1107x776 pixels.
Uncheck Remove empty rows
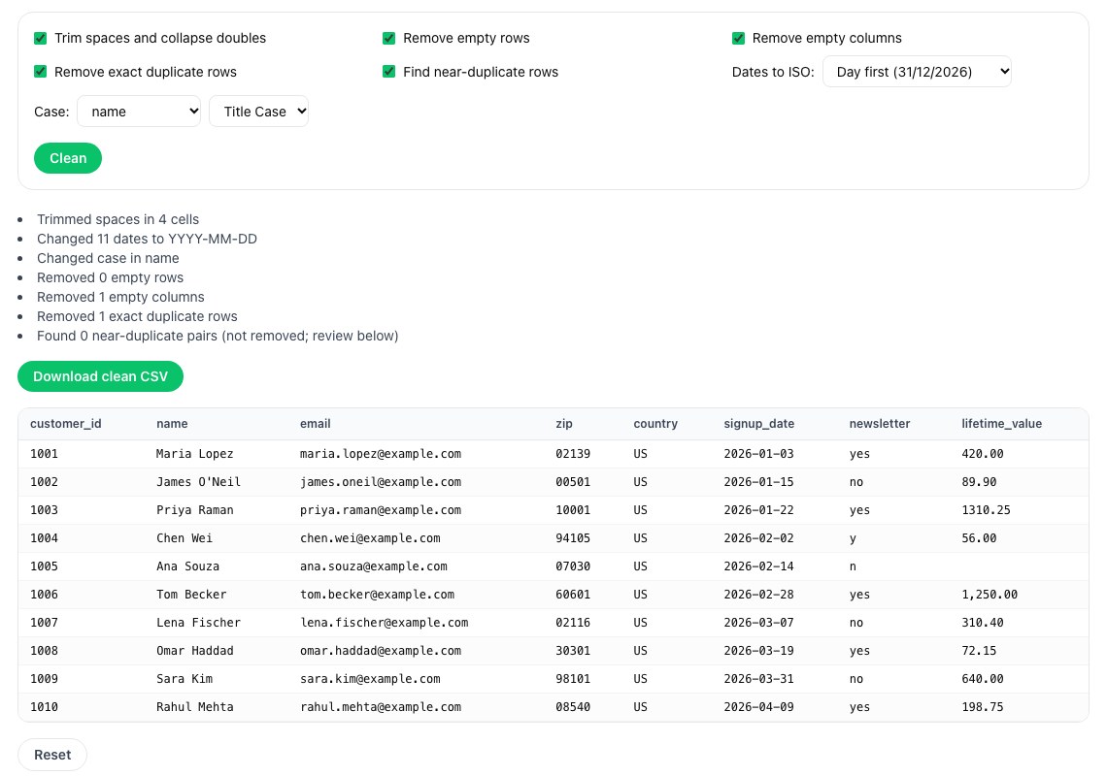(x=389, y=38)
